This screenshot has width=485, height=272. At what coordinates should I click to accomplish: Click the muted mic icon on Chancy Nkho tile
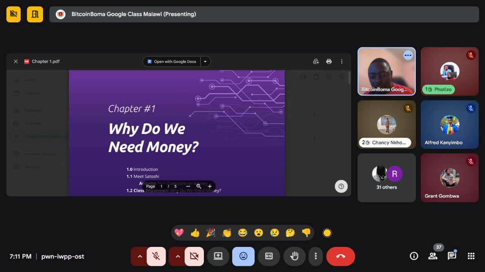(x=408, y=108)
